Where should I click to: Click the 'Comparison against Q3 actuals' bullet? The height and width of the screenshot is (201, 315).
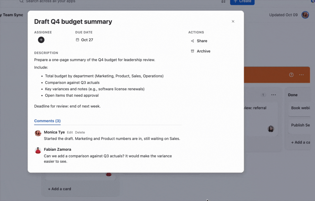(x=72, y=82)
